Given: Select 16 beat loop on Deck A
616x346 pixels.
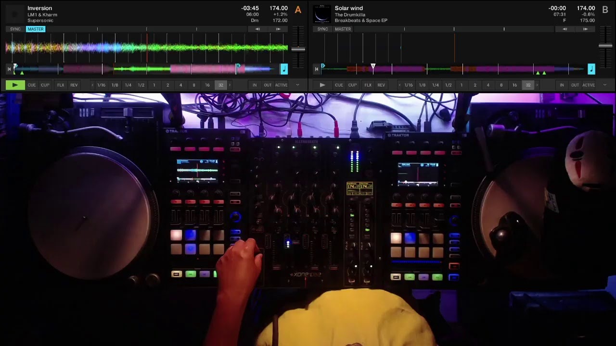Looking at the screenshot, I should click(x=207, y=85).
